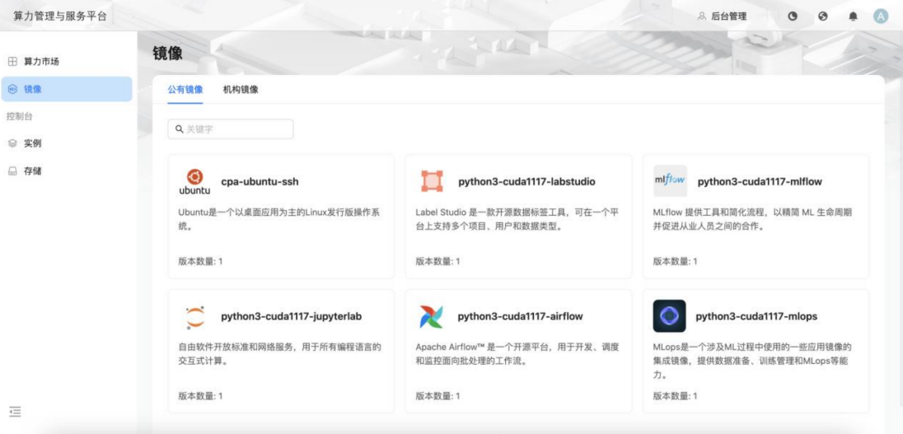Viewport: 903px width, 434px height.
Task: Click the globe language icon
Action: [822, 16]
